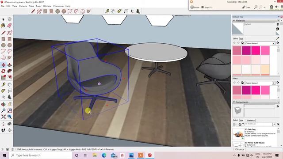Screen dimensions: 283x159
Task: Open the Camera menu
Action: (x=23, y=6)
